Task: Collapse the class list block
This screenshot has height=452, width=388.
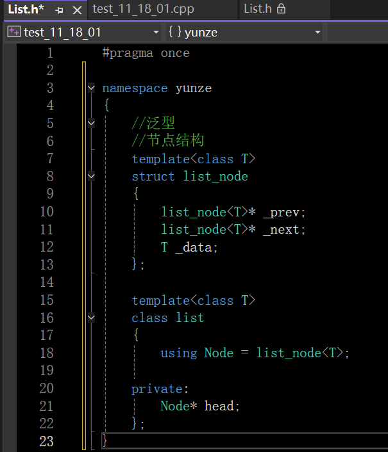Action: click(91, 318)
